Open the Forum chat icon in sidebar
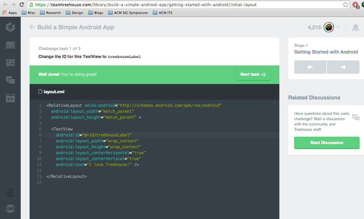Image resolution: width=364 pixels, height=219 pixels. coord(10,80)
